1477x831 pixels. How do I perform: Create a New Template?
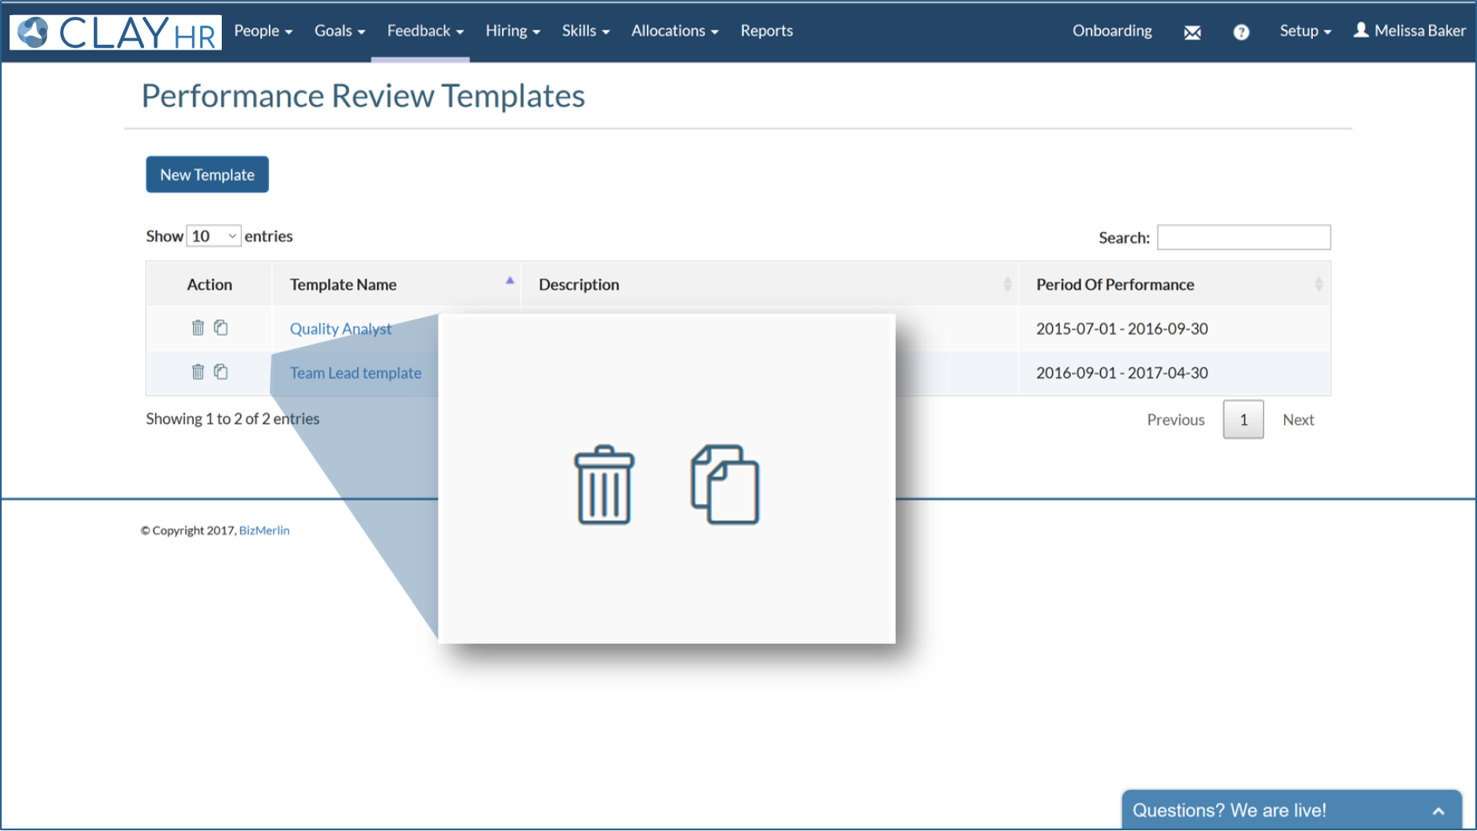tap(207, 174)
